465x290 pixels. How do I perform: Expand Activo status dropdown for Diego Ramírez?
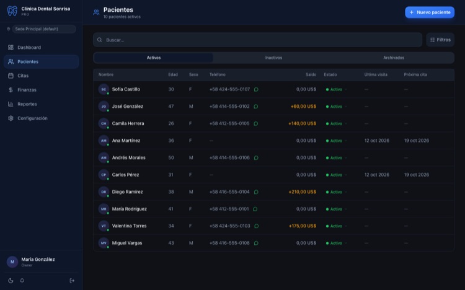pos(337,192)
